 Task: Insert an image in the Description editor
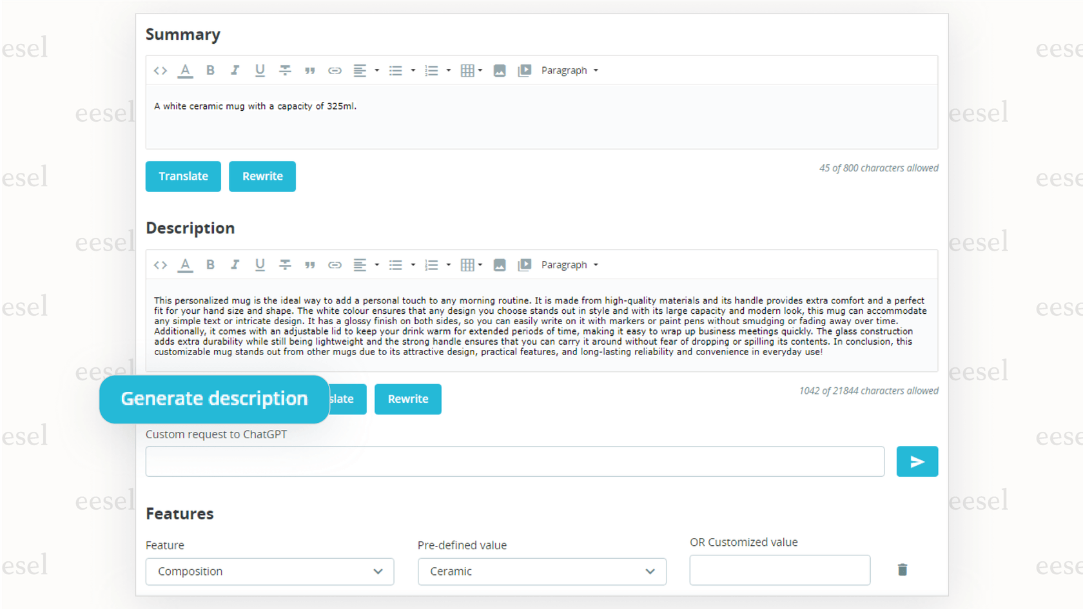point(500,264)
